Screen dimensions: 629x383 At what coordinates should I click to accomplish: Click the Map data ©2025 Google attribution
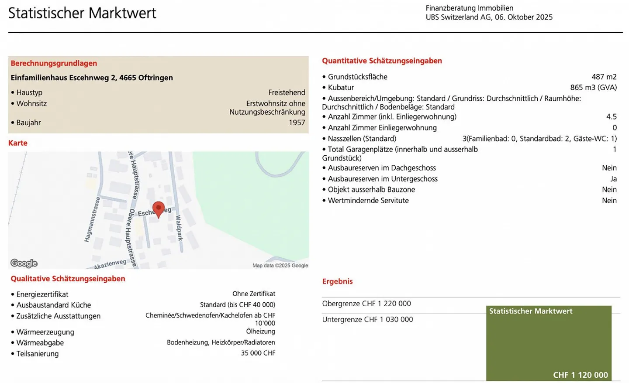point(280,265)
